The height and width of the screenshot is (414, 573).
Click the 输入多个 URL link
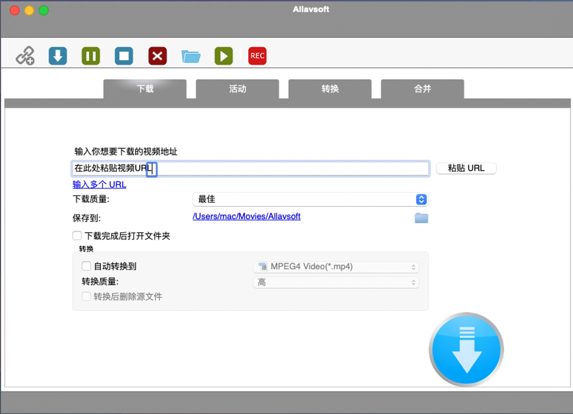tap(99, 184)
